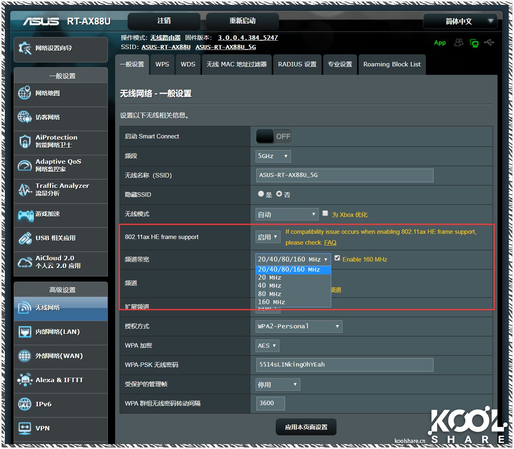The image size is (514, 449).
Task: Choose 20 MHz from bandwidth list
Action: [x=293, y=278]
